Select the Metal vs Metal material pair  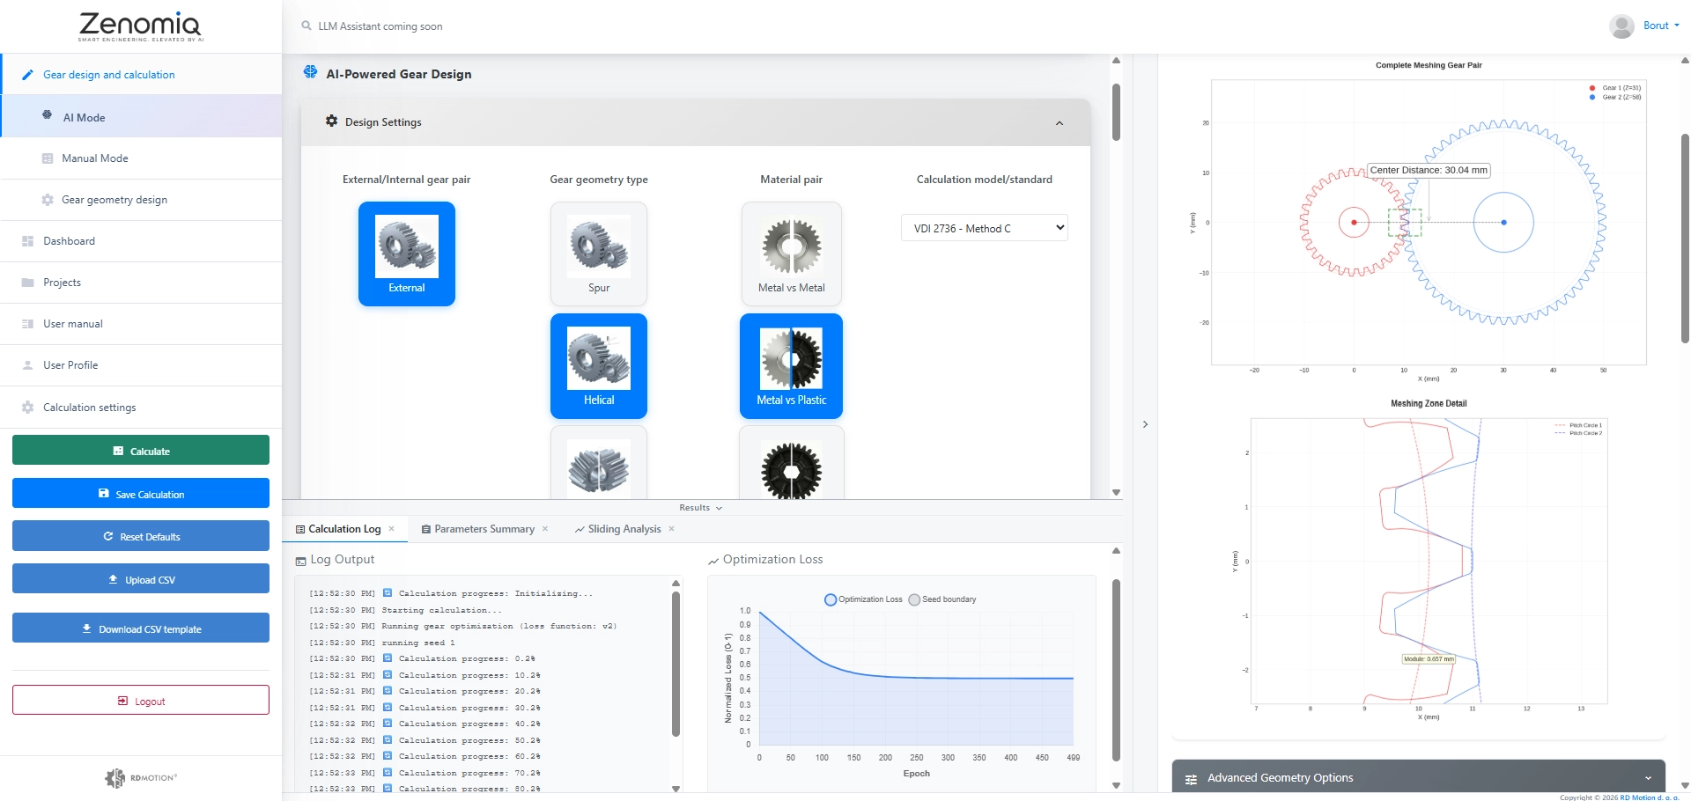tap(792, 254)
